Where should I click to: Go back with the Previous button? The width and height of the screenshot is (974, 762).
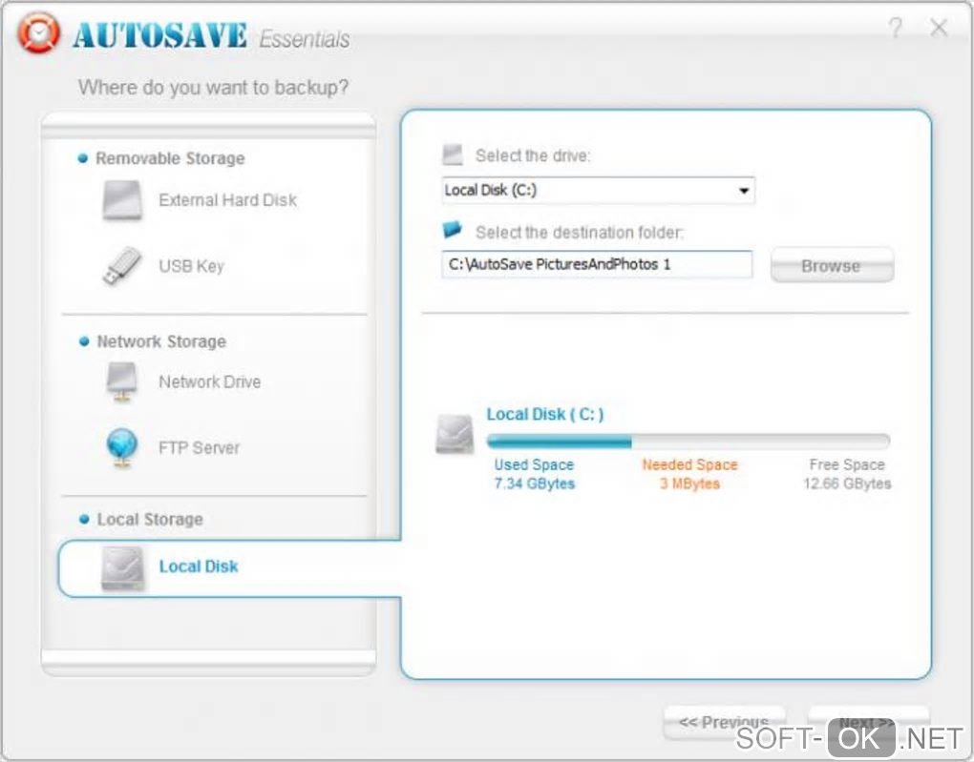tap(724, 722)
